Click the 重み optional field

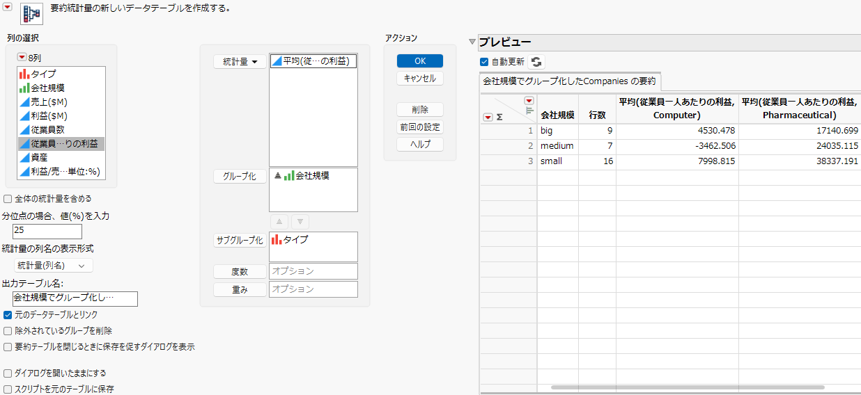tap(313, 289)
